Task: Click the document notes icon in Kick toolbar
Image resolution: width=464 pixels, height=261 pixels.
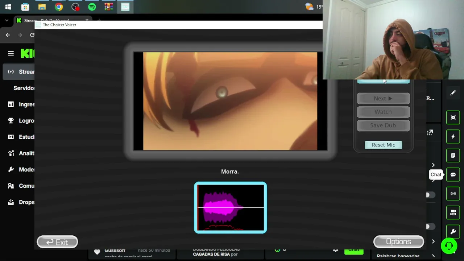Action: point(453,156)
